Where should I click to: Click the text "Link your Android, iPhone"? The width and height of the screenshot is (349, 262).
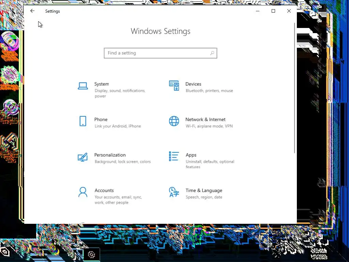(118, 126)
